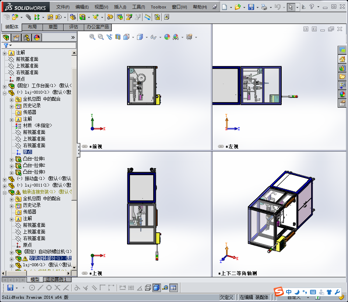
Task: Expand the lsj-0011<1> component
Action: point(5,186)
